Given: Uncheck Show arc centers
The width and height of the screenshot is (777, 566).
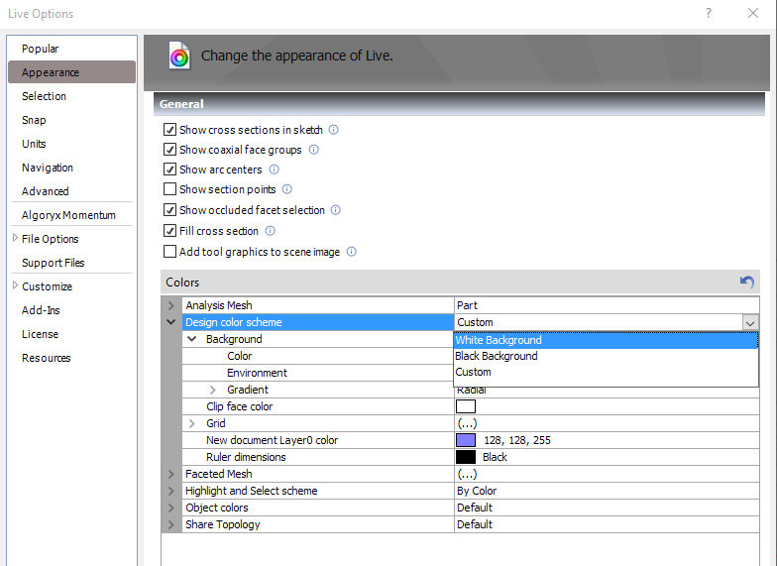Looking at the screenshot, I should [x=170, y=170].
